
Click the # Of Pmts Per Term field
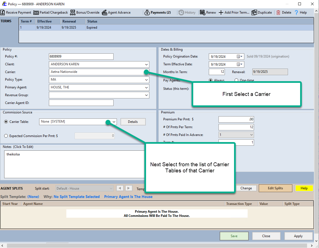(236, 127)
